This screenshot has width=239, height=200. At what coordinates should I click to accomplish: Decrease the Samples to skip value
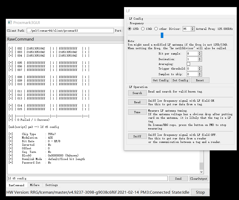click(x=200, y=75)
